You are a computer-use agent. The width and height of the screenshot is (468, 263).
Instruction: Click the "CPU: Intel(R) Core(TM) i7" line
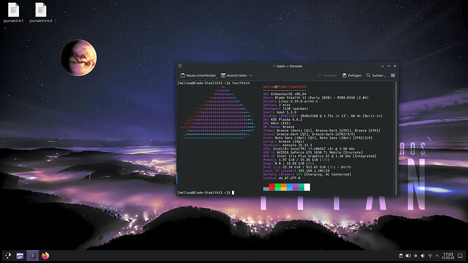(309, 149)
